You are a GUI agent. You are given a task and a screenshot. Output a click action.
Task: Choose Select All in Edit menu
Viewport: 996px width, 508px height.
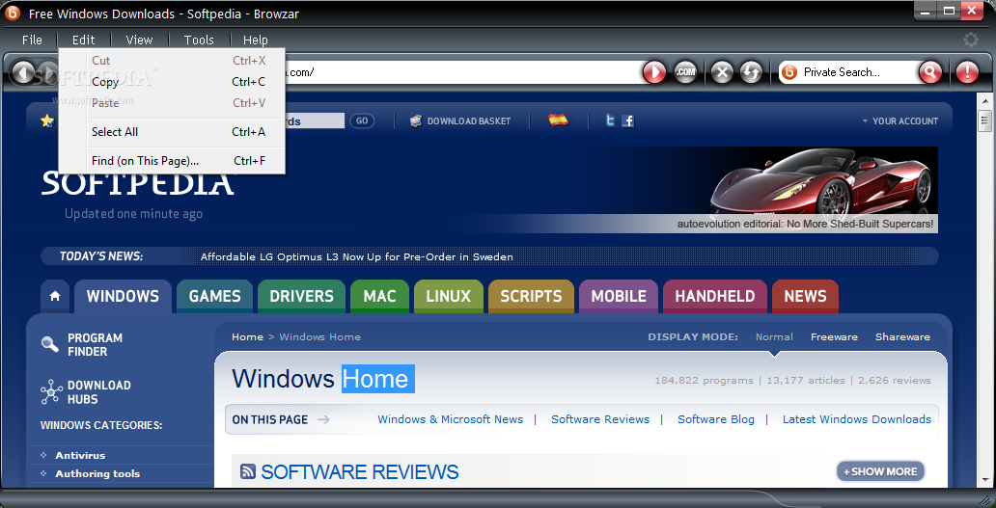point(172,132)
